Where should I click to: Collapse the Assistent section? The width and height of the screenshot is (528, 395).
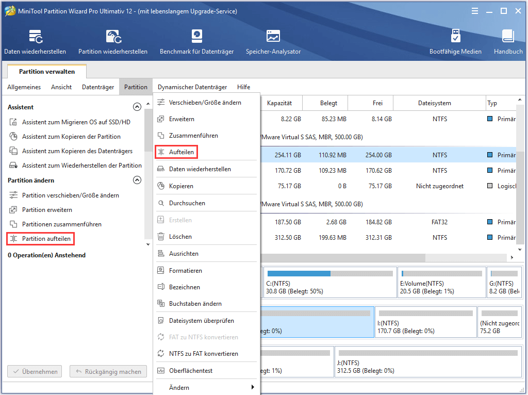137,107
